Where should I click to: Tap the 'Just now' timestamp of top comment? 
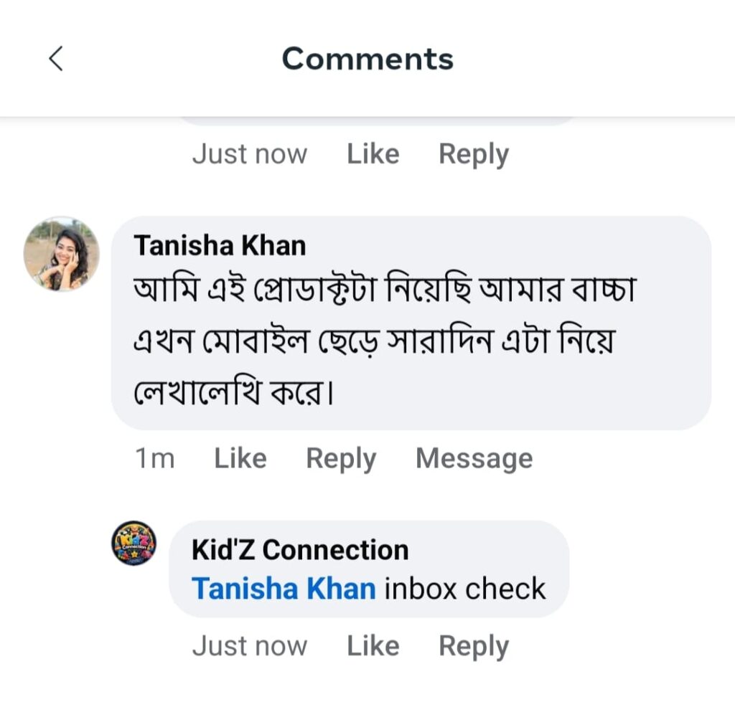[249, 153]
